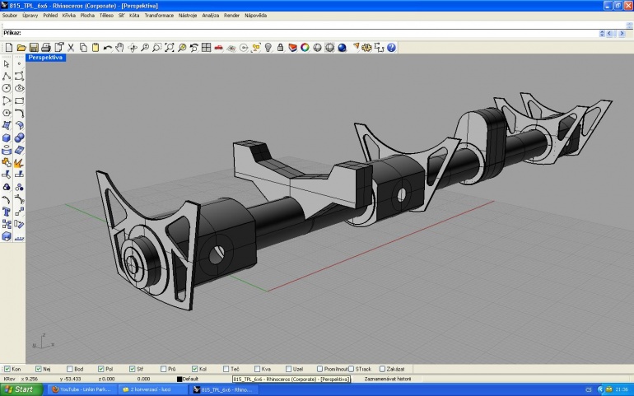Click the Default layer name in the status bar
This screenshot has width=634, height=396.
tap(190, 379)
